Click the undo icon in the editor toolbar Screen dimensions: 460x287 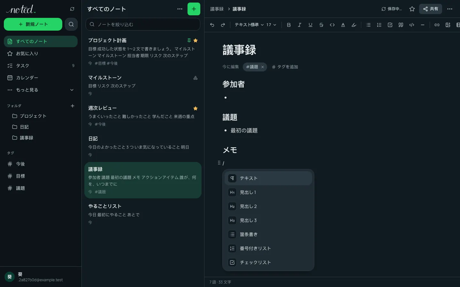pos(212,25)
